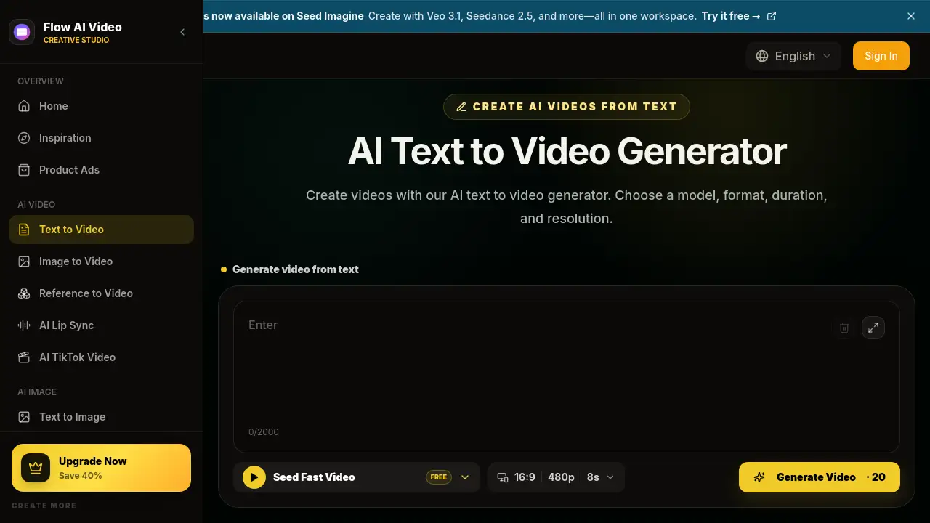Click the Generate video from text label
The height and width of the screenshot is (523, 930).
click(296, 269)
